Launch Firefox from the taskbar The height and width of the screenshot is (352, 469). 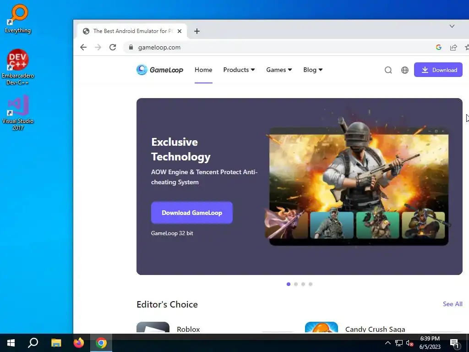point(79,343)
